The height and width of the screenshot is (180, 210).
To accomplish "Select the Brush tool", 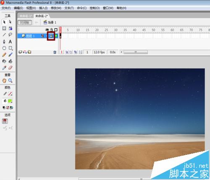I will 10,55.
